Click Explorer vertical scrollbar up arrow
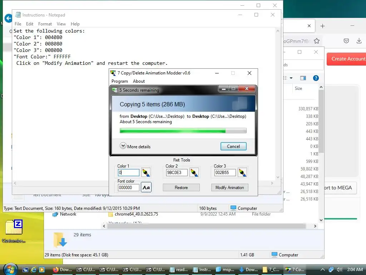 click(x=321, y=87)
